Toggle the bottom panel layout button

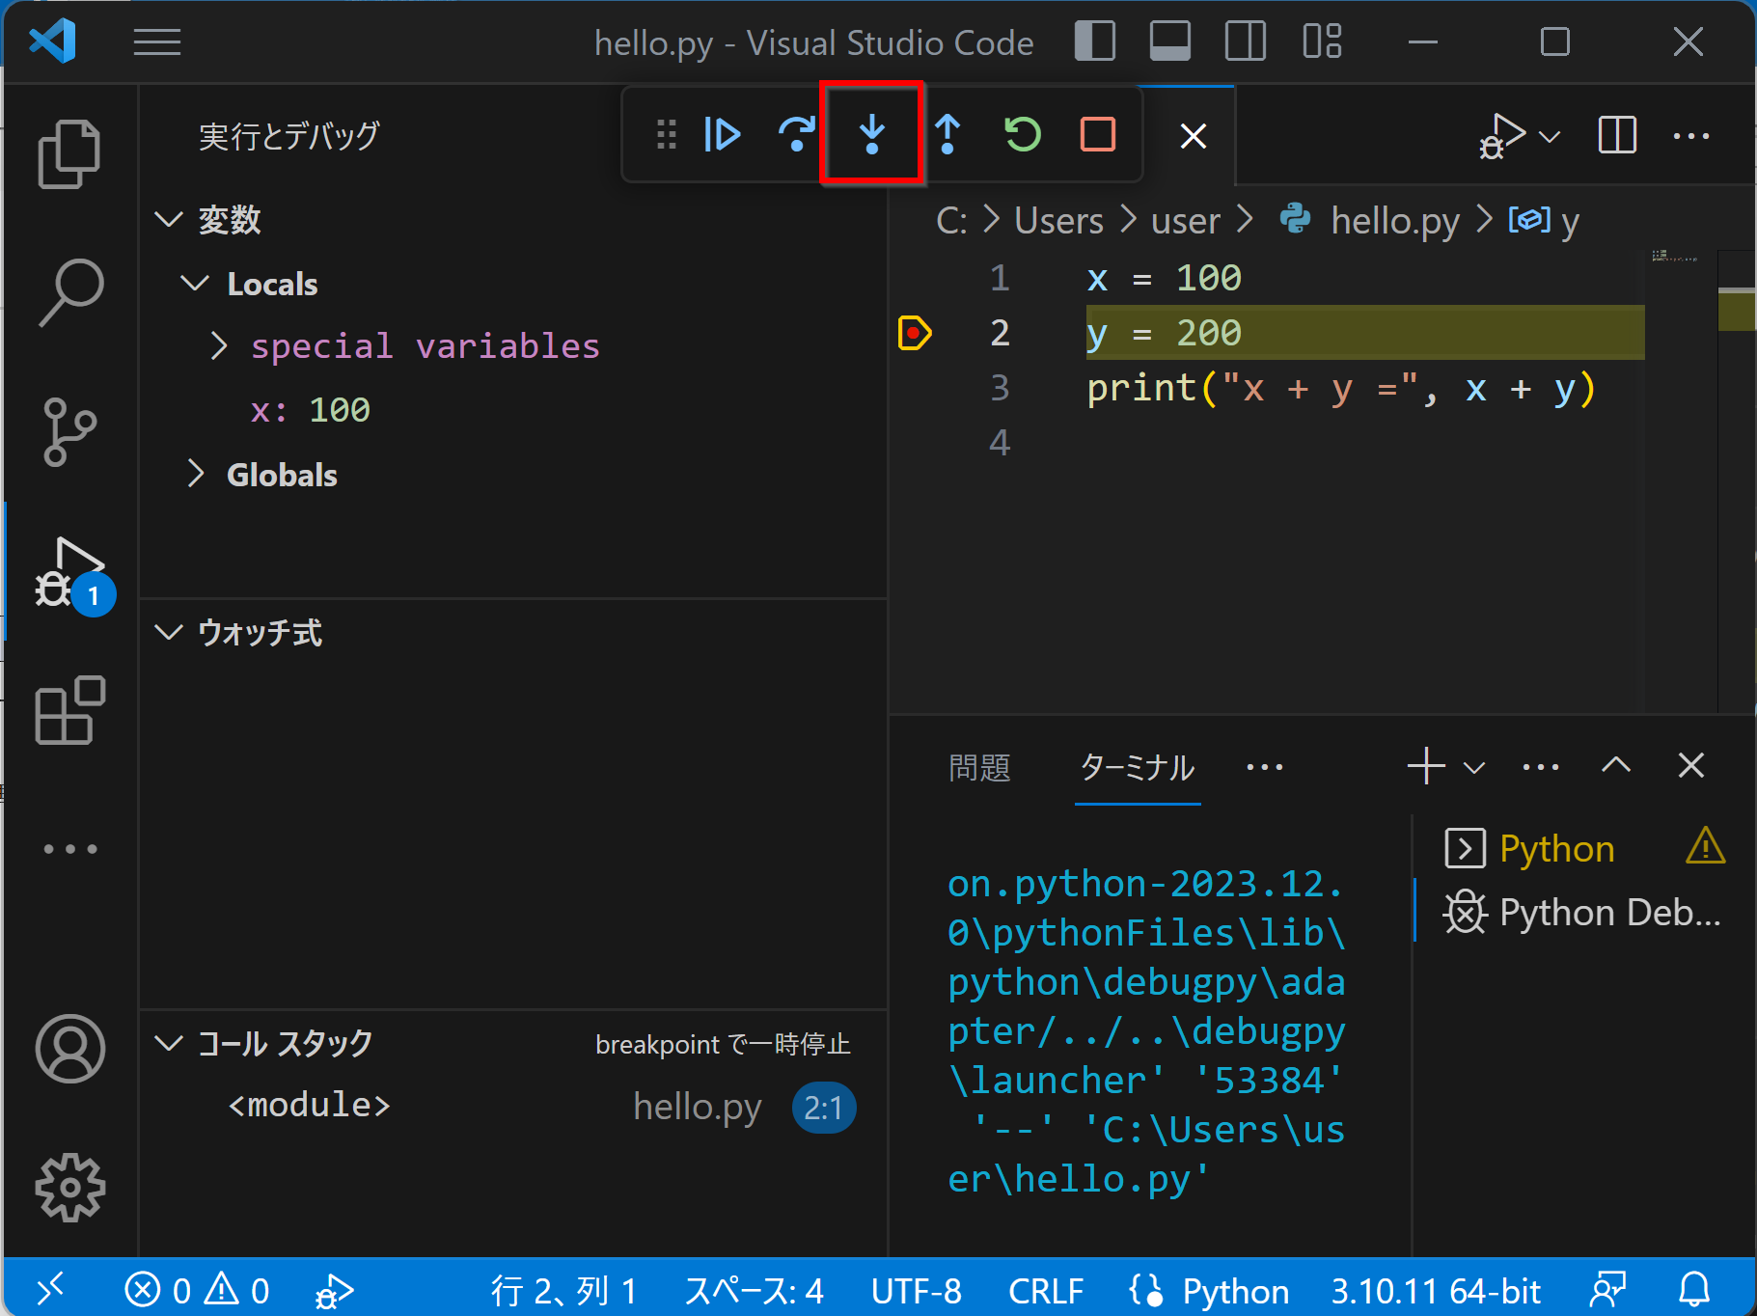click(x=1169, y=42)
